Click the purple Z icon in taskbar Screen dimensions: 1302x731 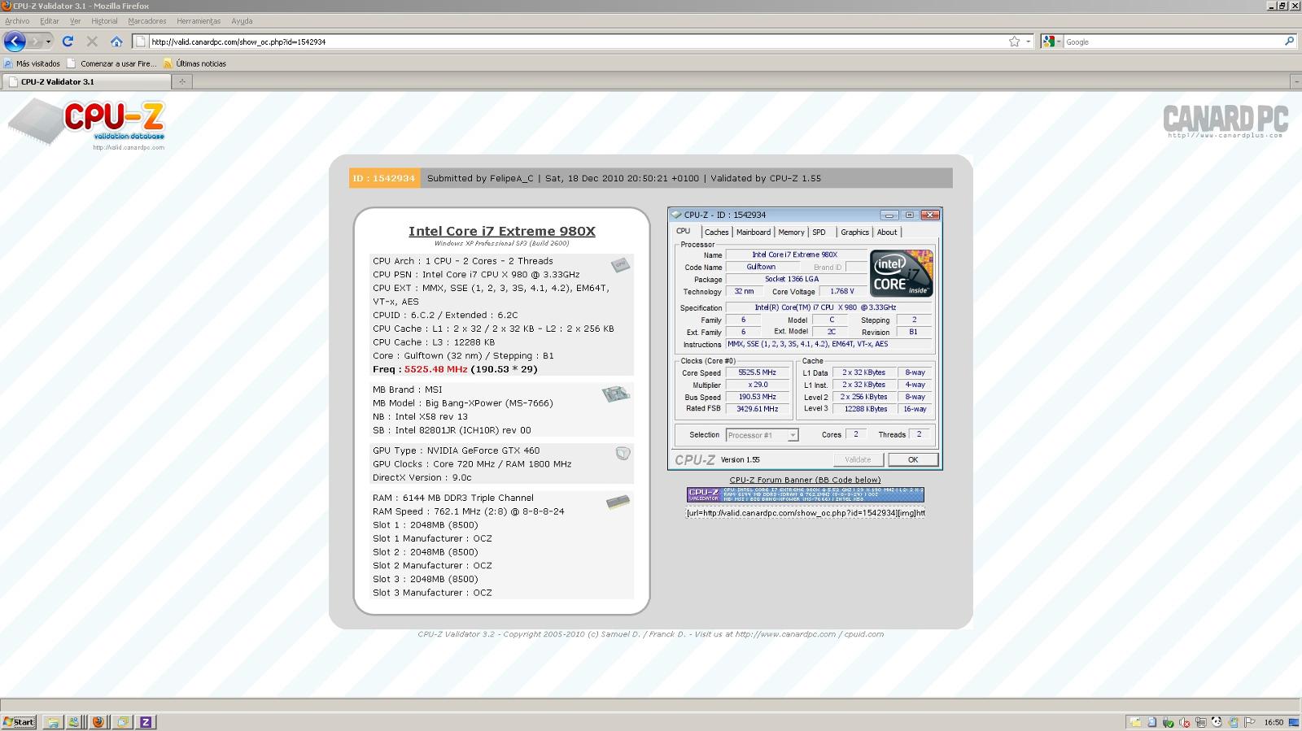coord(146,722)
